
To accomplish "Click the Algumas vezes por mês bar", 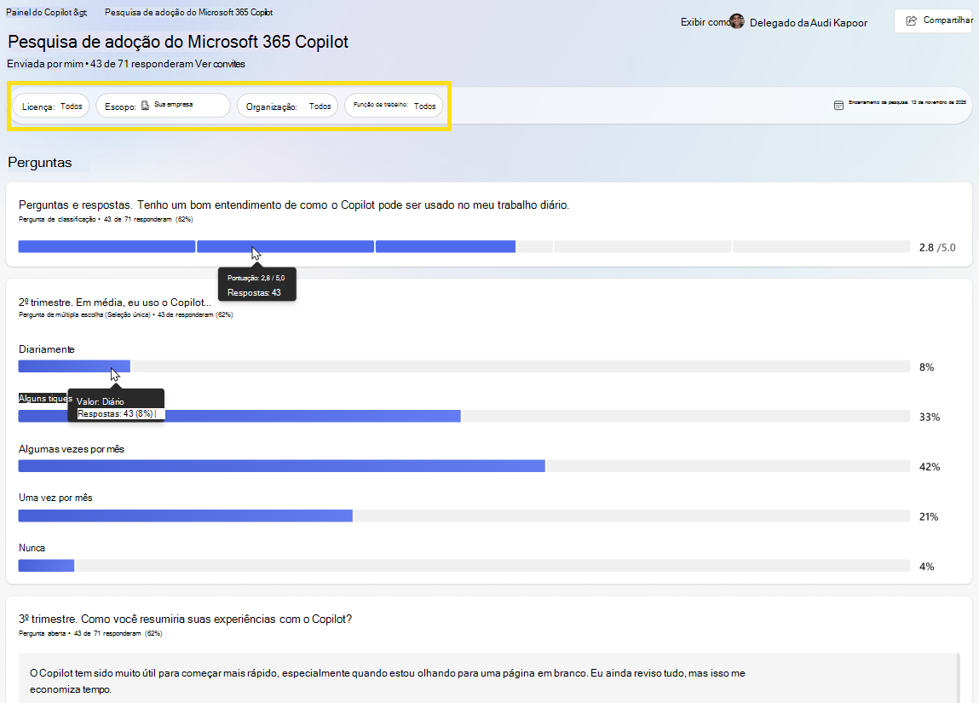I will point(464,466).
